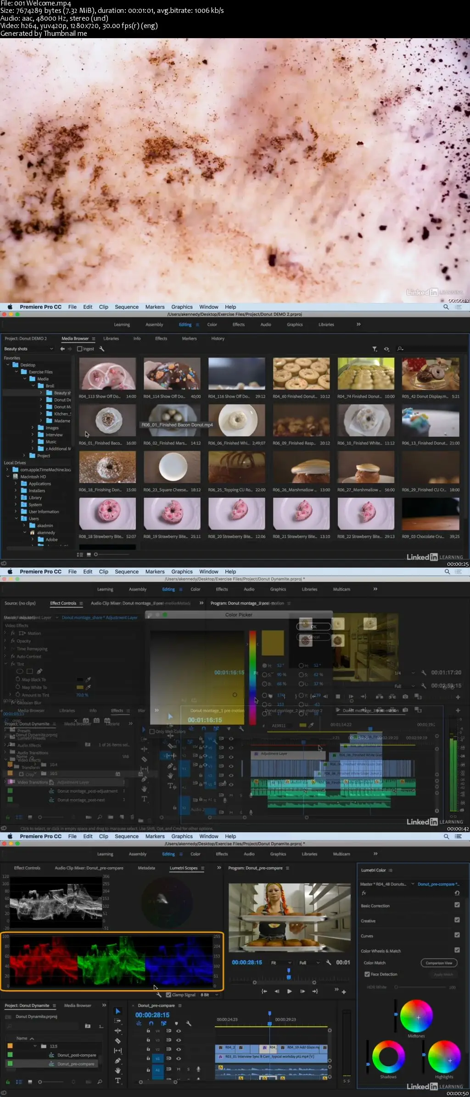Open the 8 Bit scope dropdown
Image resolution: width=470 pixels, height=1097 pixels.
point(209,995)
